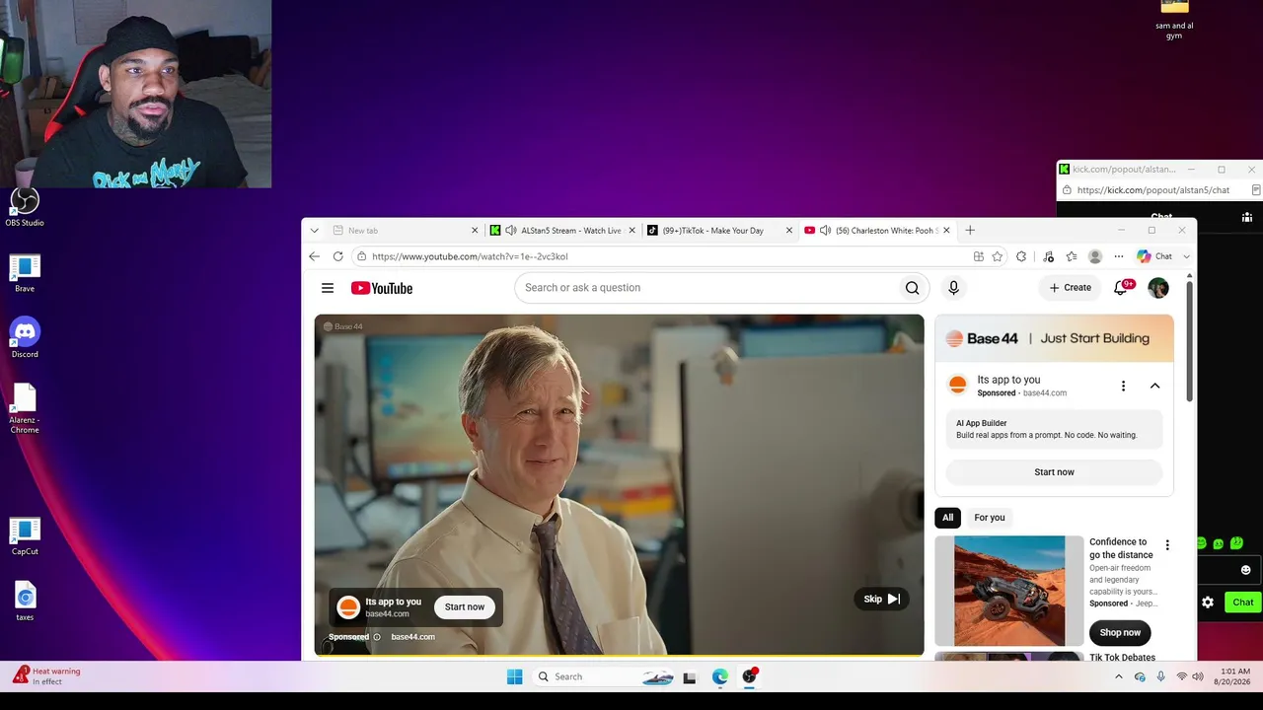Open the taxes desktop file

(25, 602)
